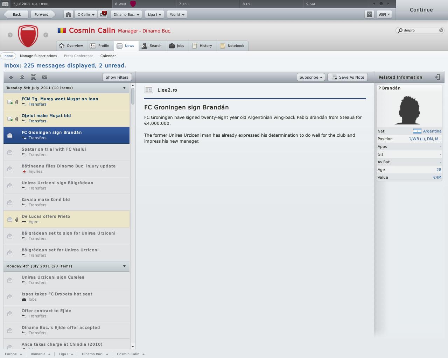Click the list view icon above the inbox
This screenshot has width=448, height=358.
33,77
